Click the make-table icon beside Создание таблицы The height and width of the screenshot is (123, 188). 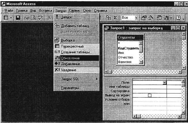tap(57, 52)
